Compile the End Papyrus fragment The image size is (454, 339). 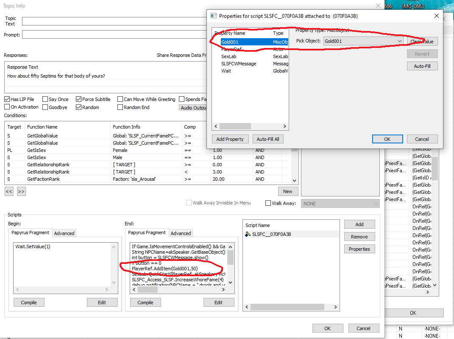click(x=145, y=302)
